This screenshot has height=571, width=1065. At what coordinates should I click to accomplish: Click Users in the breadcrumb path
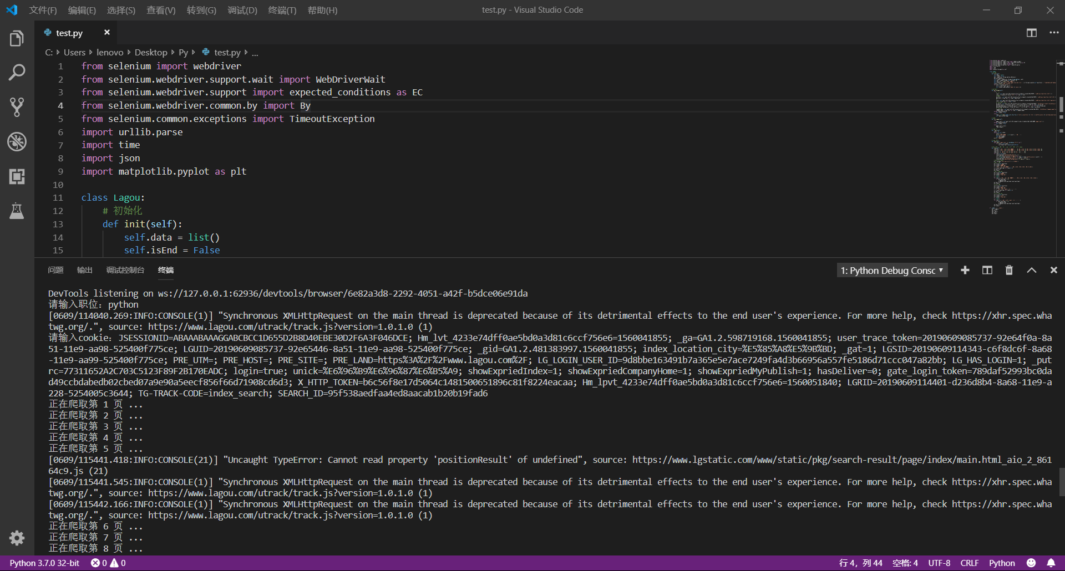(x=74, y=52)
